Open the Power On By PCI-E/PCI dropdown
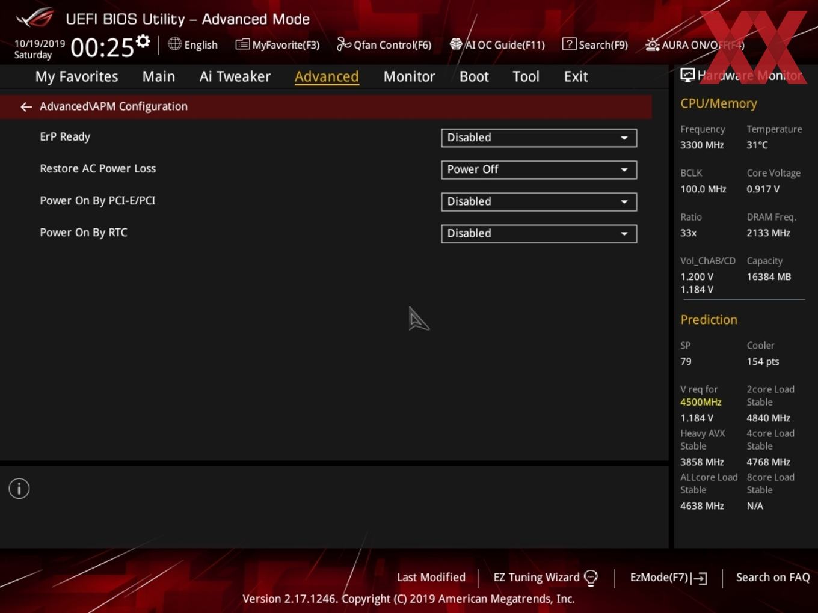818x613 pixels. [x=539, y=201]
